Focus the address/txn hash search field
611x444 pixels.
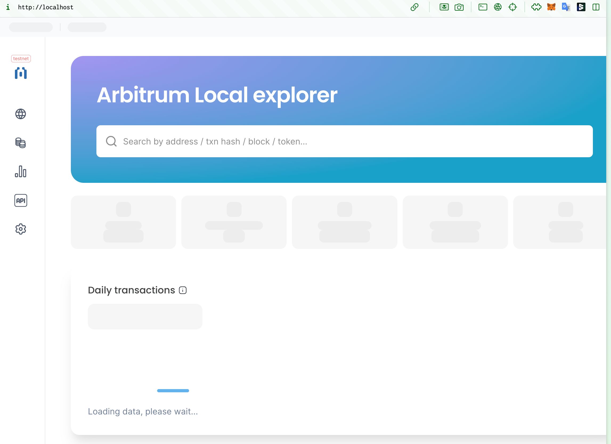pos(345,141)
